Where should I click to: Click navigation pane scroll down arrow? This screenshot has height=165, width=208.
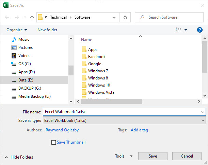tap(71, 102)
